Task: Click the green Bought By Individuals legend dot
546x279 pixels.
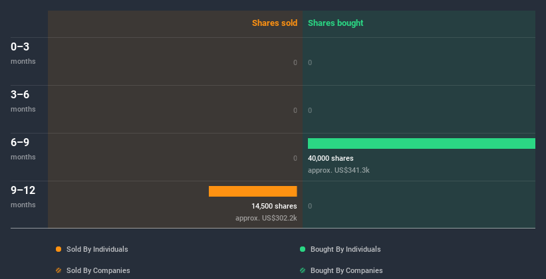Action: click(303, 249)
